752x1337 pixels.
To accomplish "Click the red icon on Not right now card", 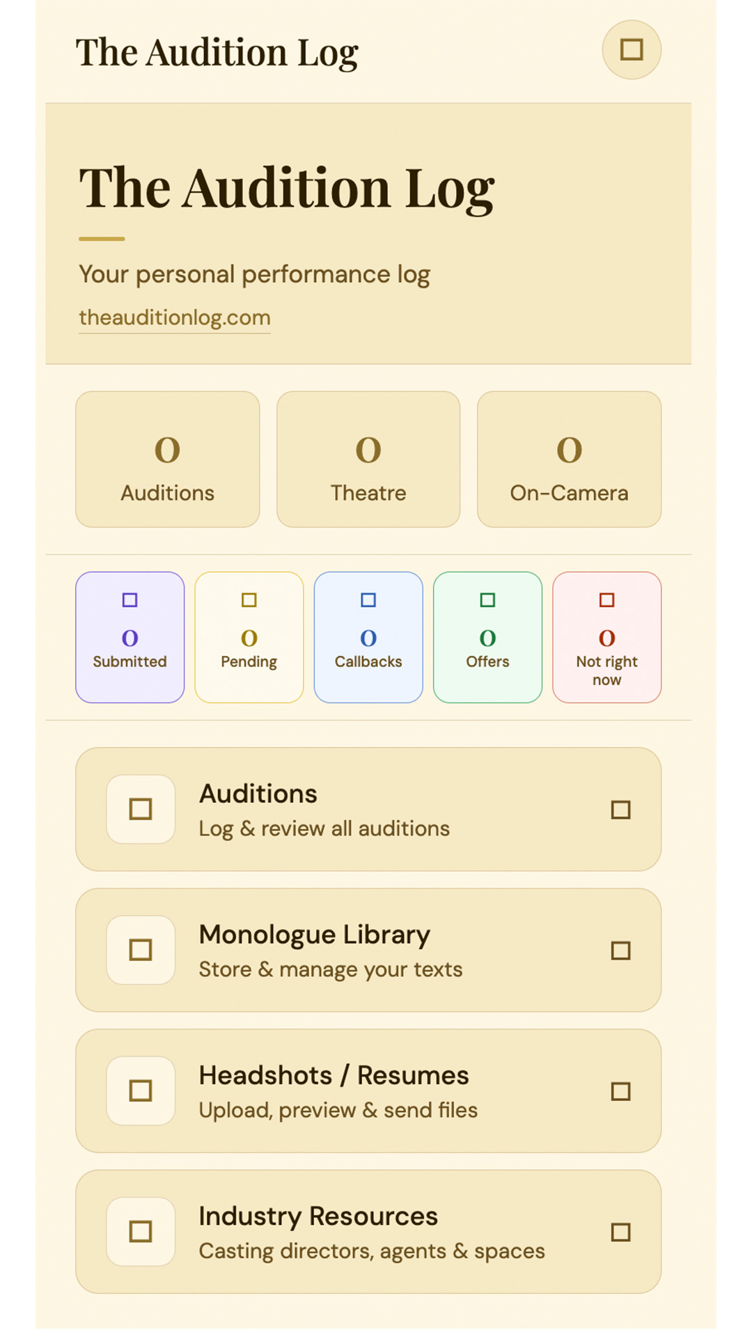I will tap(606, 600).
